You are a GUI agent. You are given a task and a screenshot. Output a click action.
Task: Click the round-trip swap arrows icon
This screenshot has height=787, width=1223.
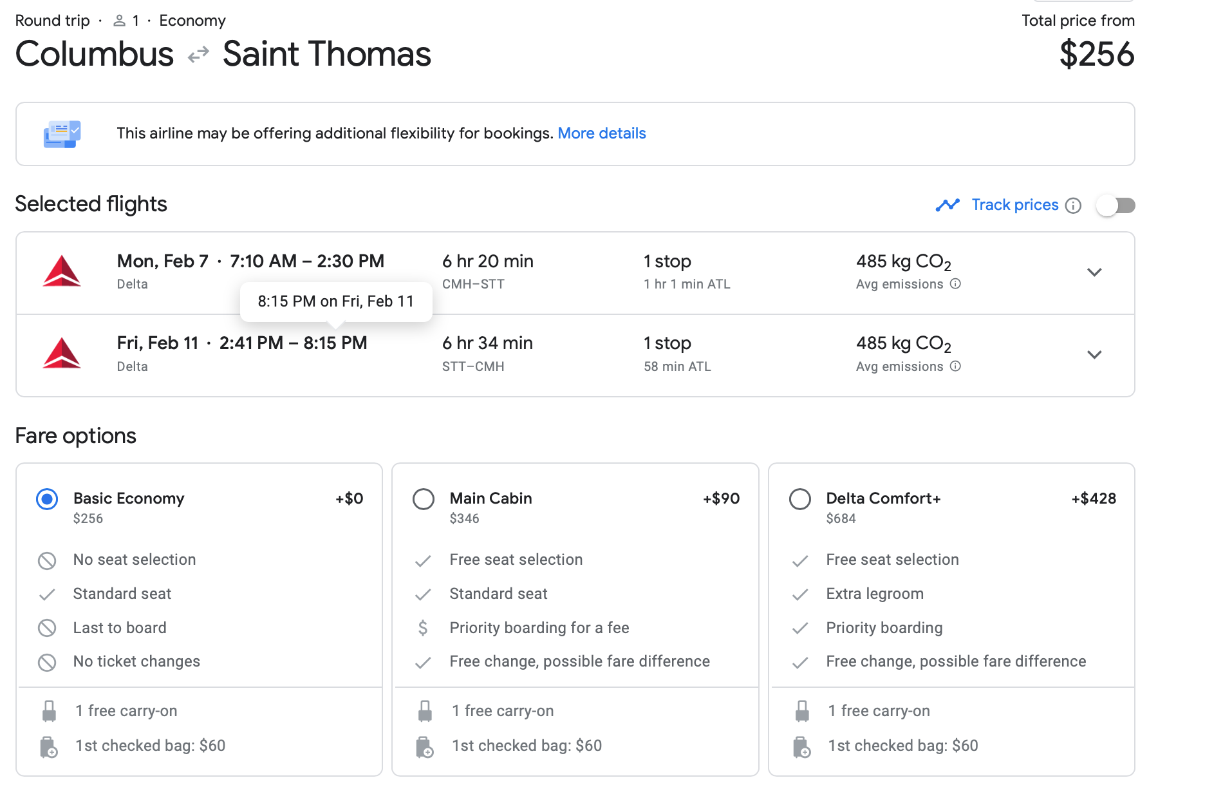tap(198, 54)
